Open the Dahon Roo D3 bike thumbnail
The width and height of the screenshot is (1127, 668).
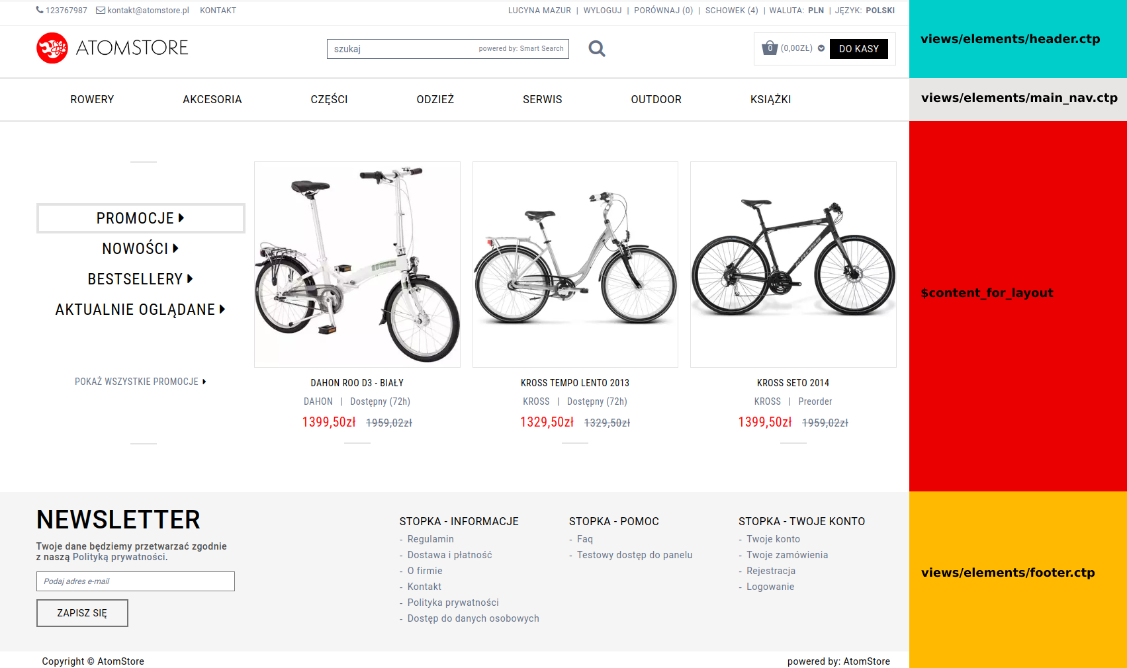click(x=357, y=265)
